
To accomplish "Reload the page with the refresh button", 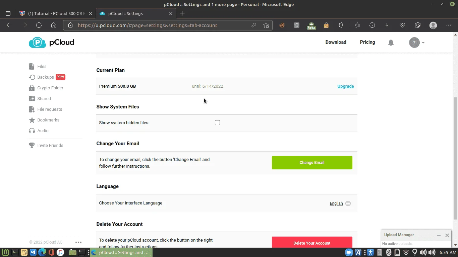I will (x=39, y=25).
